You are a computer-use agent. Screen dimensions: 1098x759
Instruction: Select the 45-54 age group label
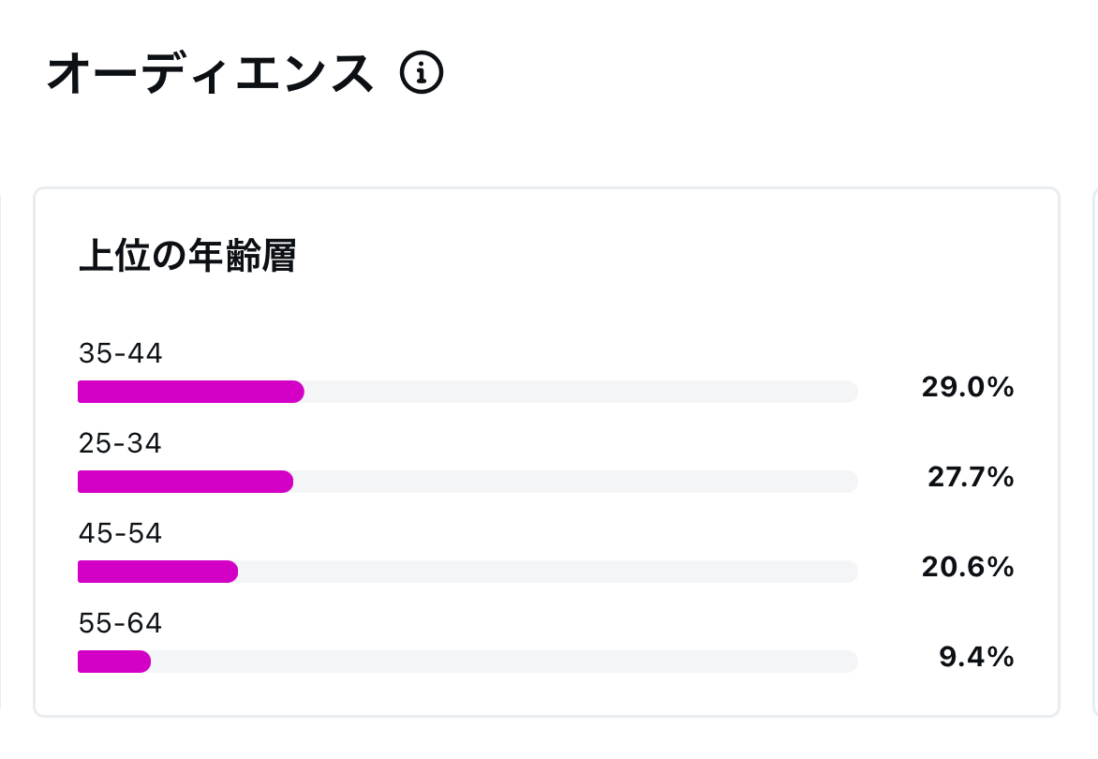point(121,533)
